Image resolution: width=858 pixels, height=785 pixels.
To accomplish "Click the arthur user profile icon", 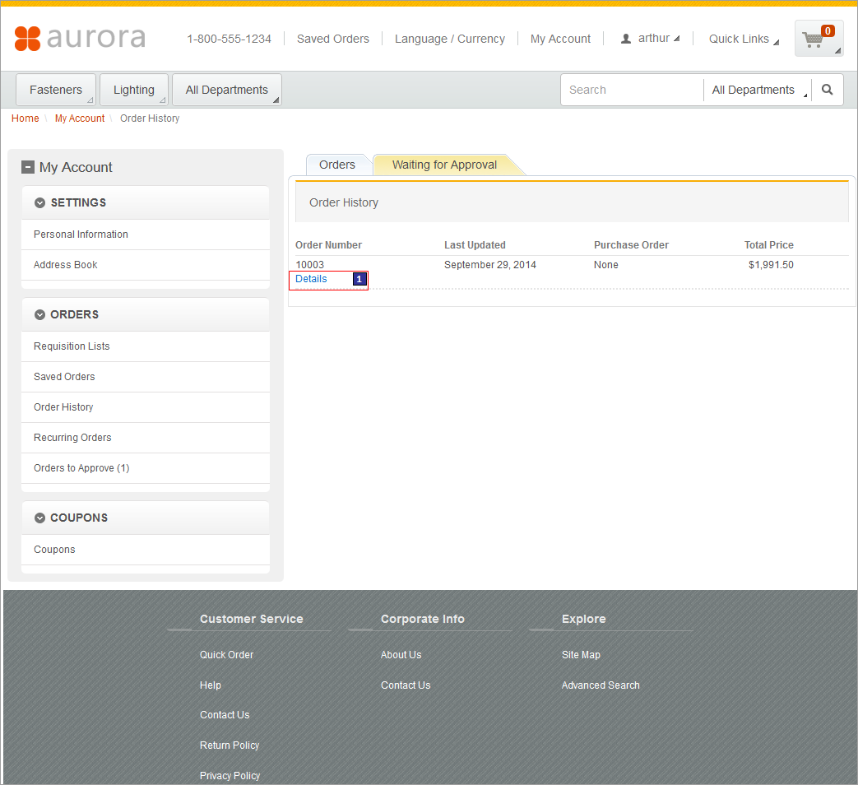I will 626,39.
